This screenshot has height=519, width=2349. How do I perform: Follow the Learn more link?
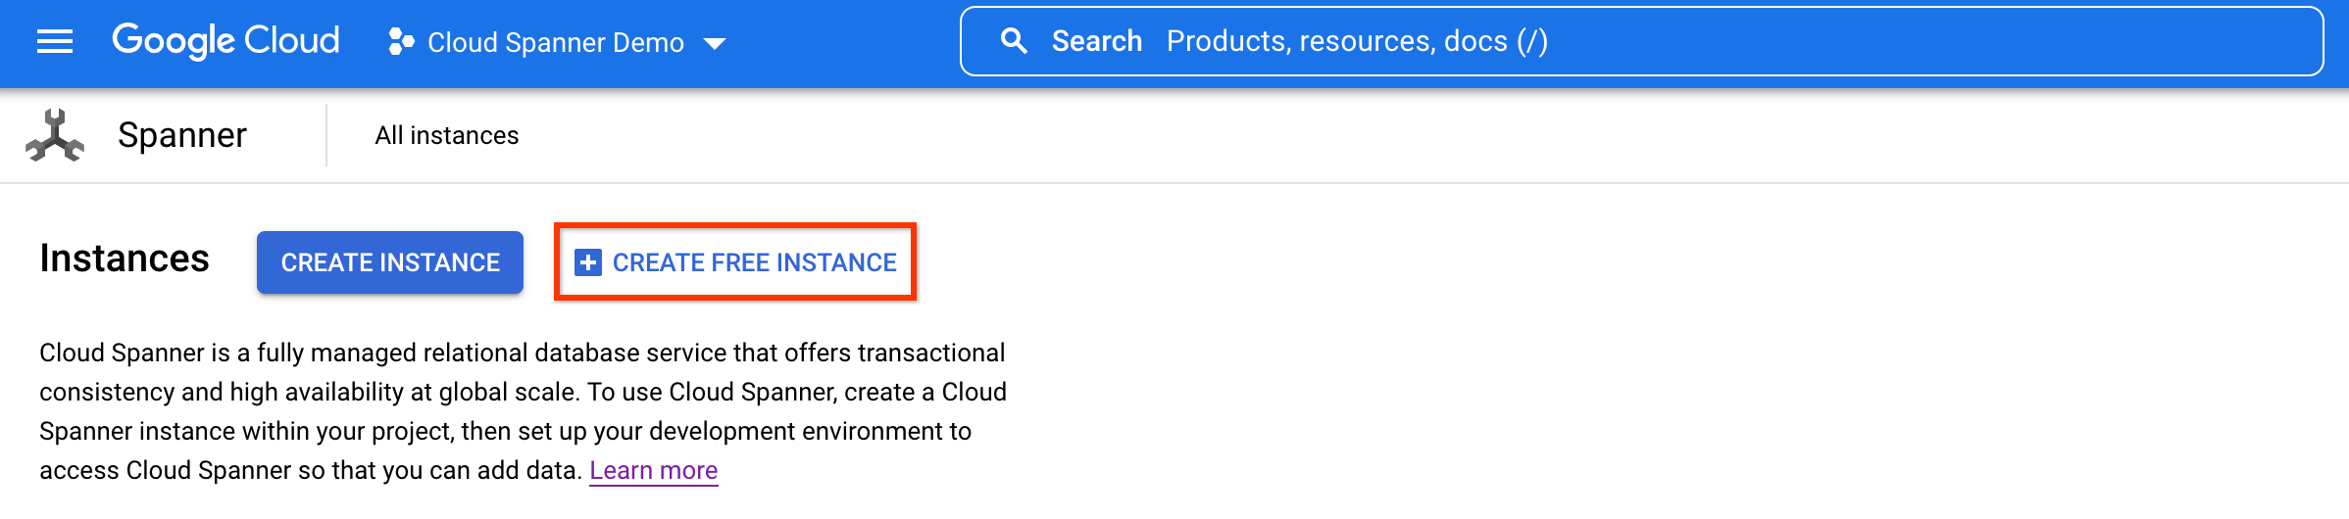click(653, 471)
